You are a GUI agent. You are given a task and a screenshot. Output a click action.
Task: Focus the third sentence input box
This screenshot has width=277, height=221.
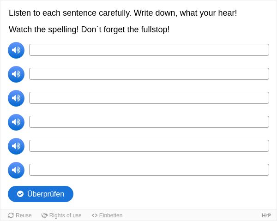(149, 98)
